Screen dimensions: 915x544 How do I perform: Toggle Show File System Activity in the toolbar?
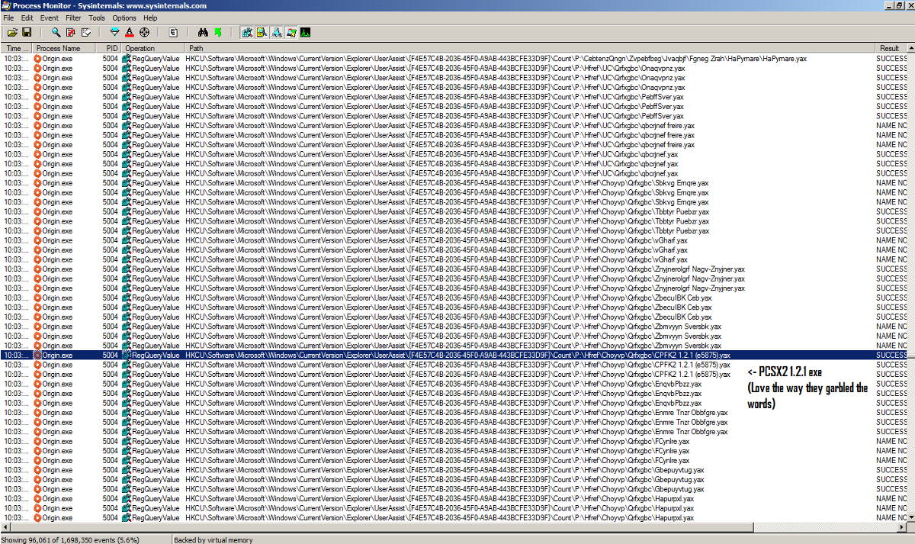(x=262, y=32)
